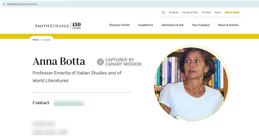Open the site information icon in address bar
This screenshot has width=259, height=137.
(4, 4)
